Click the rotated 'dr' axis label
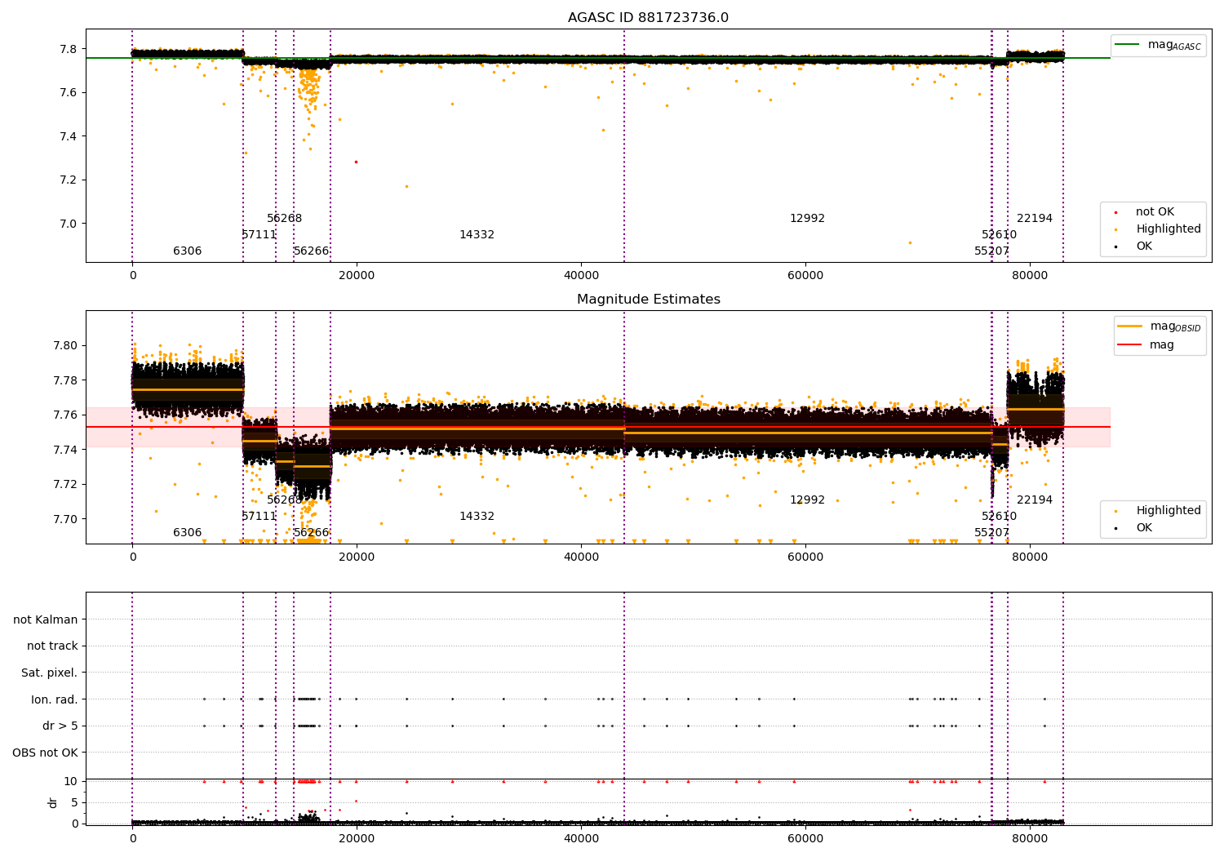Image resolution: width=1224 pixels, height=857 pixels. pyautogui.click(x=53, y=802)
